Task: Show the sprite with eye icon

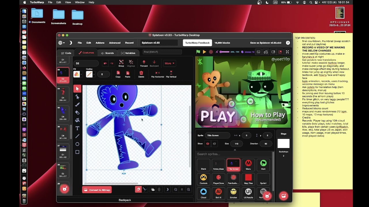Action: coord(208,144)
